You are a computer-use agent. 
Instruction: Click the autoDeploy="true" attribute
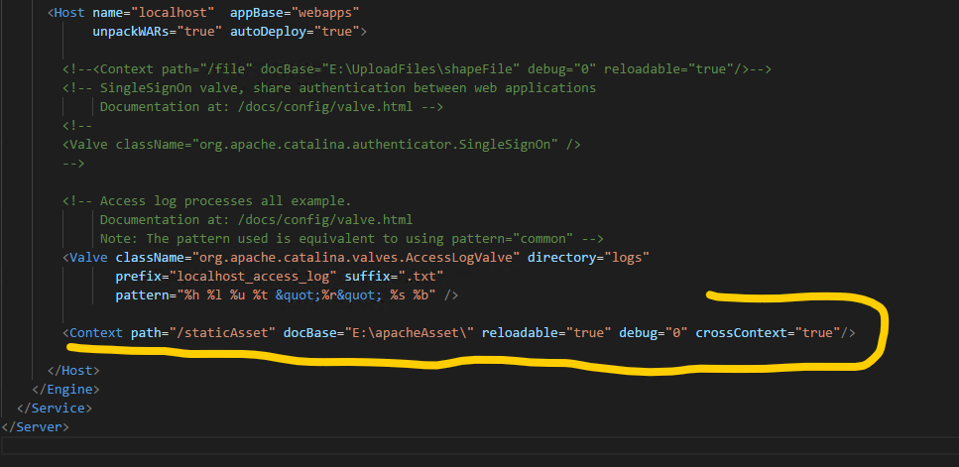point(295,32)
